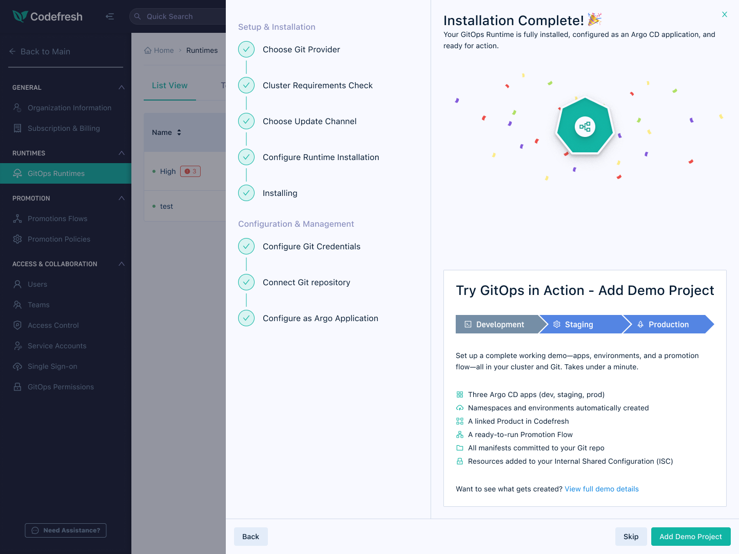Click the Skip button
739x554 pixels.
(x=631, y=537)
